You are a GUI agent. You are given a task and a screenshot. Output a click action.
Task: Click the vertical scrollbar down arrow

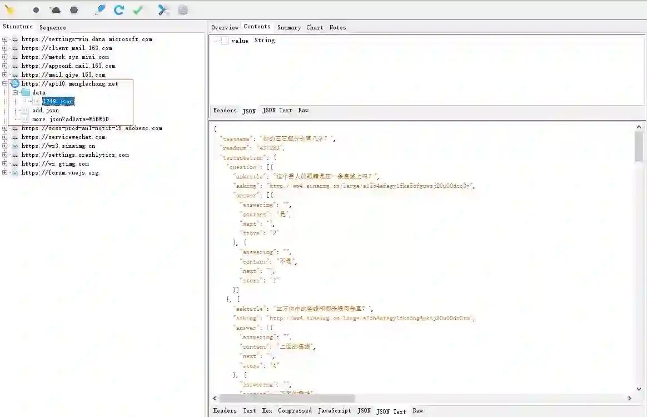pos(639,389)
